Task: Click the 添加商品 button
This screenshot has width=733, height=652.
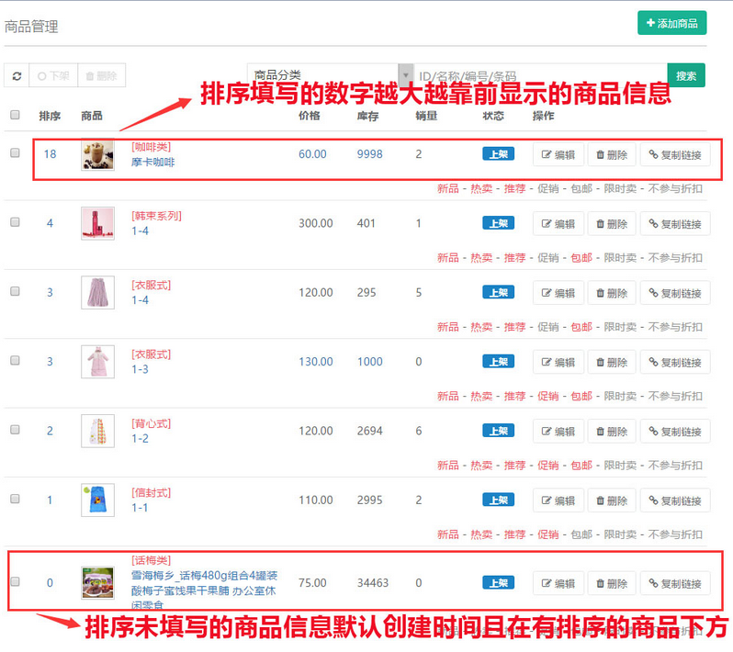Action: click(x=671, y=23)
